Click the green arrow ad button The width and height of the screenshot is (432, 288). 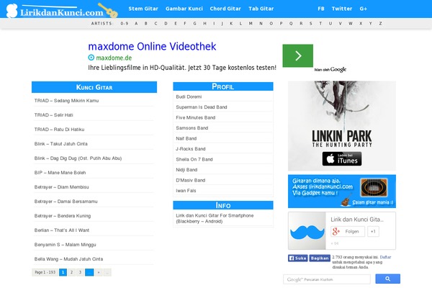pyautogui.click(x=297, y=55)
